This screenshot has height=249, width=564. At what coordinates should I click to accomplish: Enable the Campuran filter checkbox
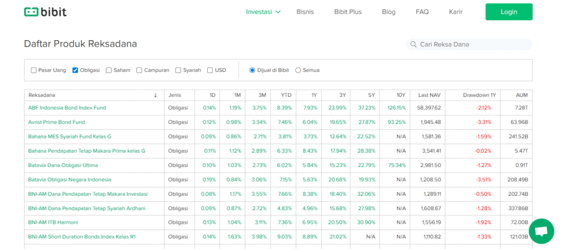[x=139, y=70]
